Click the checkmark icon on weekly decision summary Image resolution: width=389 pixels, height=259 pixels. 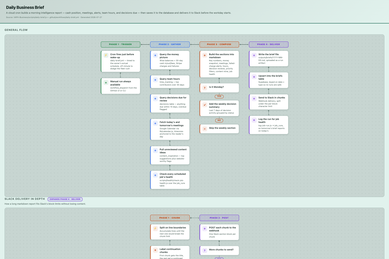click(205, 105)
